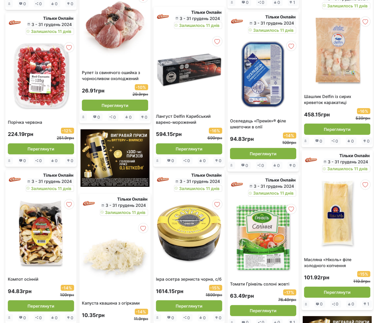View the Шашлик Delfin offer via Переглянути
This screenshot has width=374, height=323.
pos(337,129)
